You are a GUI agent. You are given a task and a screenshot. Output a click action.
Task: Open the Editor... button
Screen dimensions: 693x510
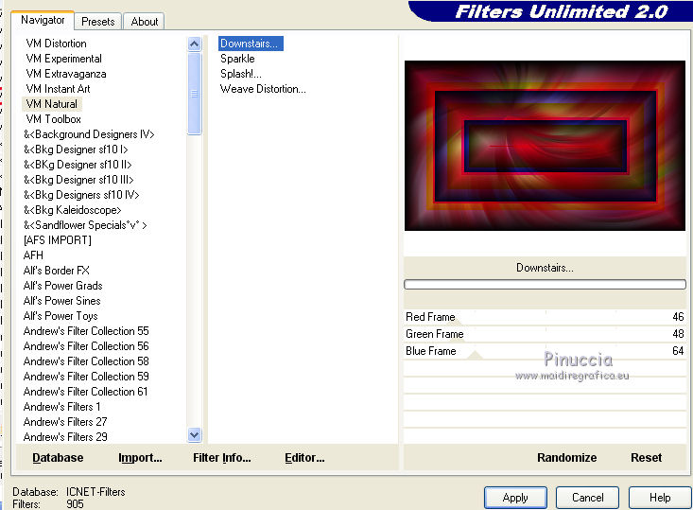304,457
